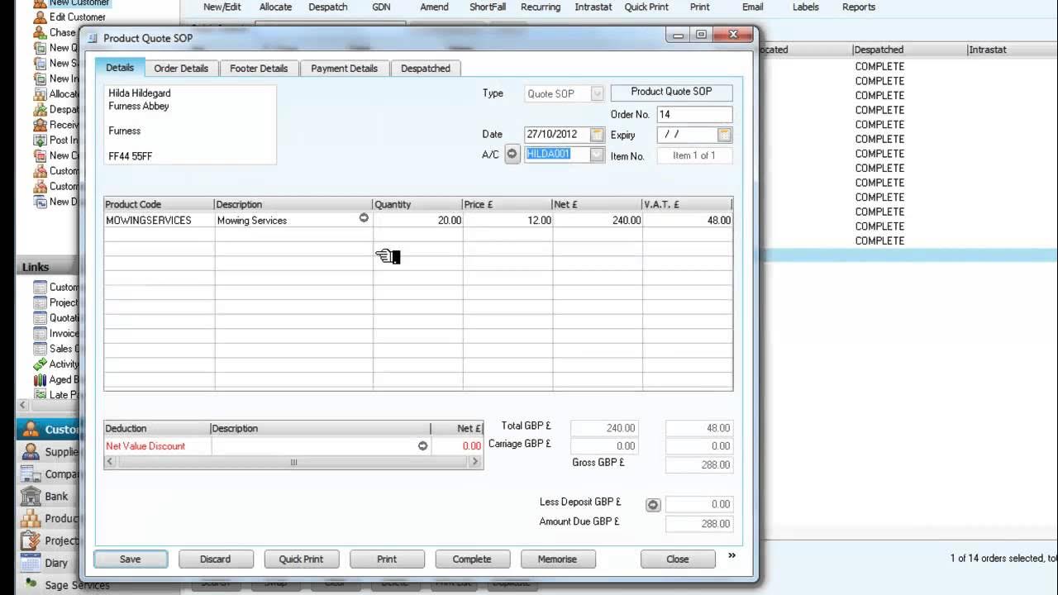
Task: Click the Edit Customer task icon
Action: pyautogui.click(x=40, y=17)
